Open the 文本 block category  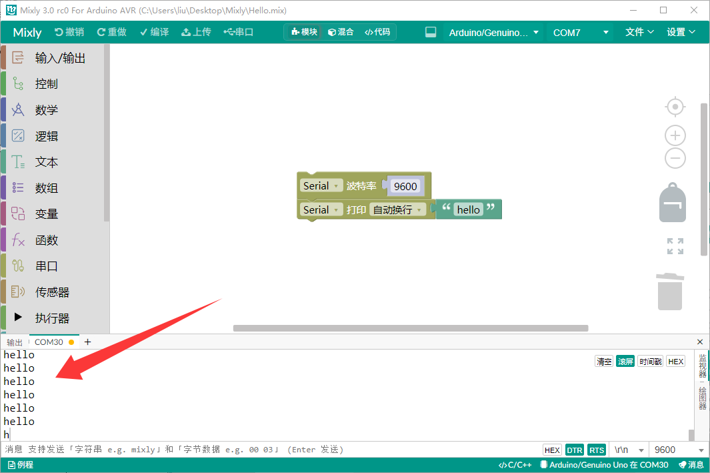55,161
